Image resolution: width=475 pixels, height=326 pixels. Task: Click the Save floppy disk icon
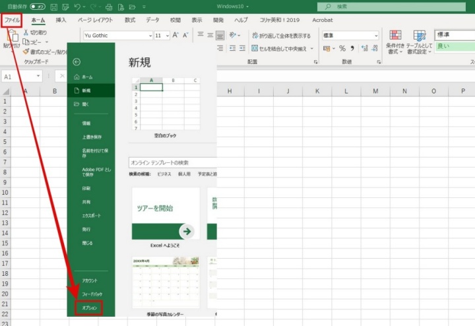tap(53, 7)
